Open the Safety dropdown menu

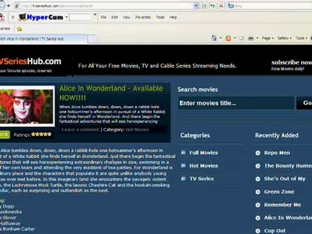284,38
